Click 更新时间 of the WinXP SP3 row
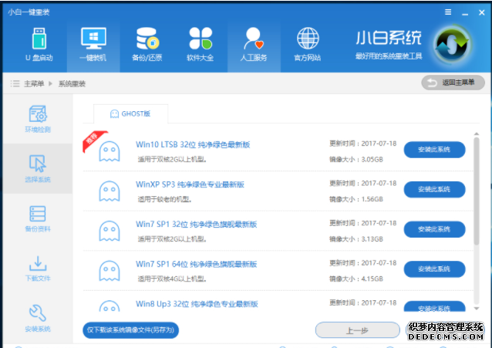Screen dimensions: 492x348 pyautogui.click(x=362, y=183)
